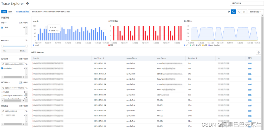Click 查看 for the /demo/service span row
Image resolution: width=266 pixels, height=130 pixels.
(x=250, y=95)
